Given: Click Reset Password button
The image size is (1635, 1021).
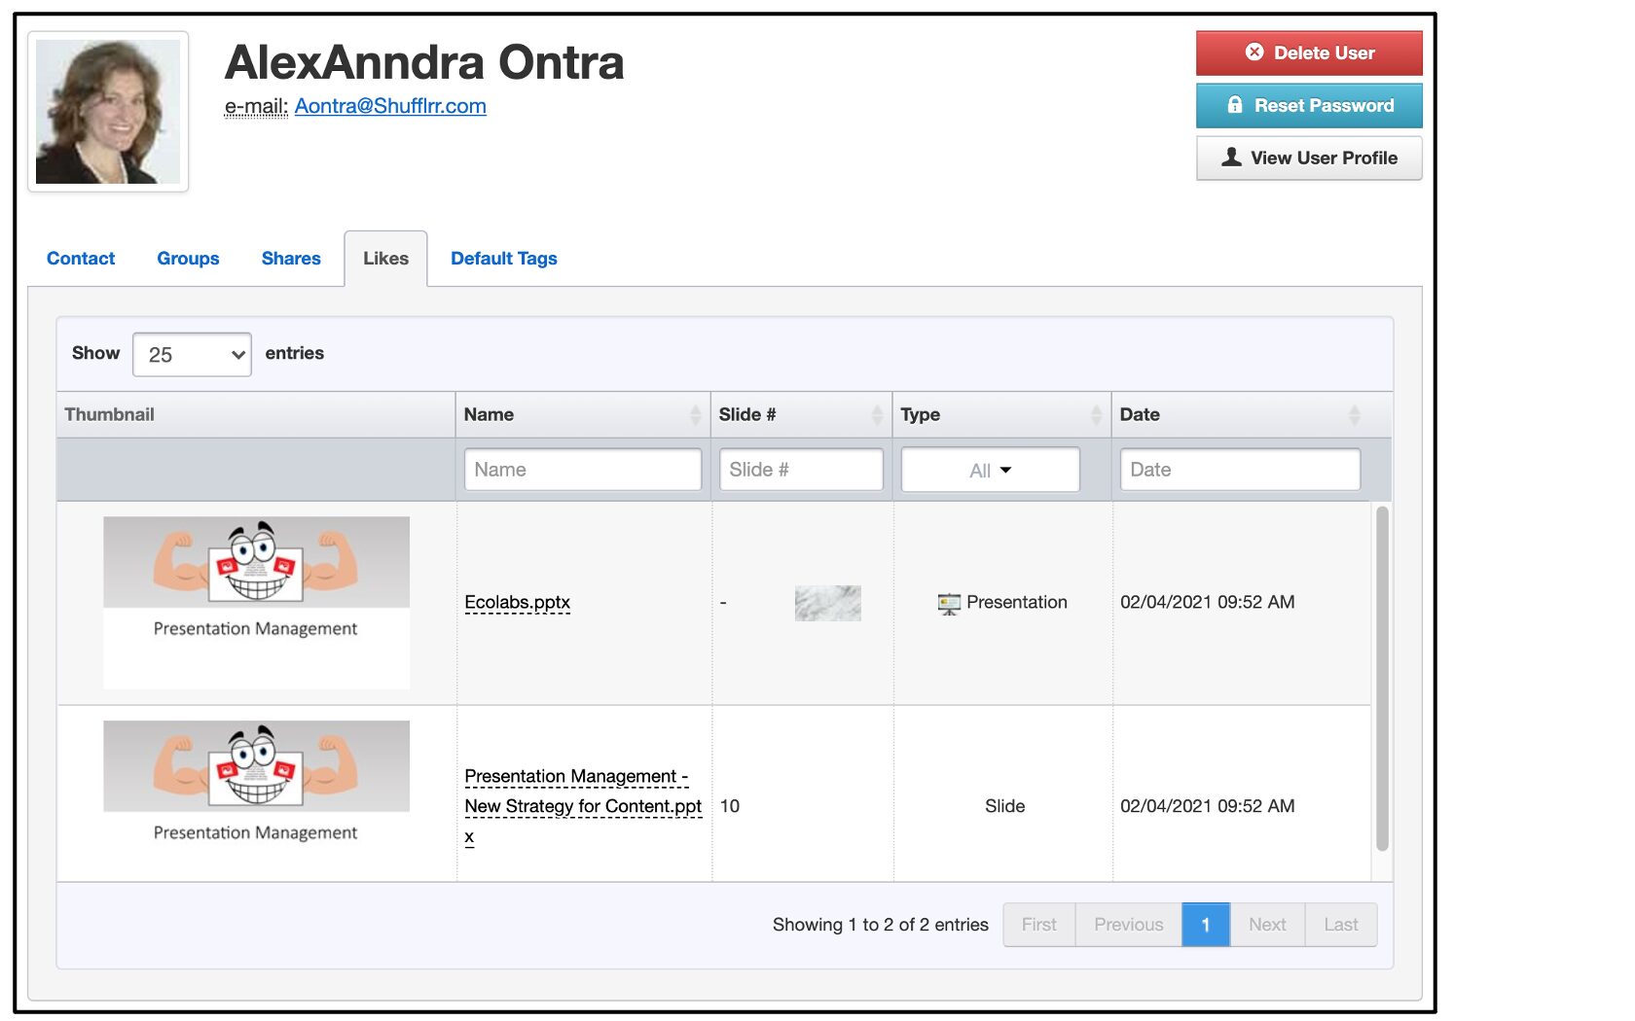Looking at the screenshot, I should click(x=1309, y=106).
